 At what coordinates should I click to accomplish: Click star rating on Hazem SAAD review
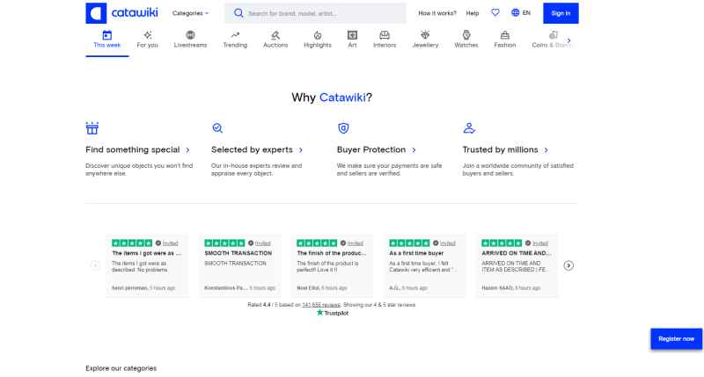click(502, 243)
